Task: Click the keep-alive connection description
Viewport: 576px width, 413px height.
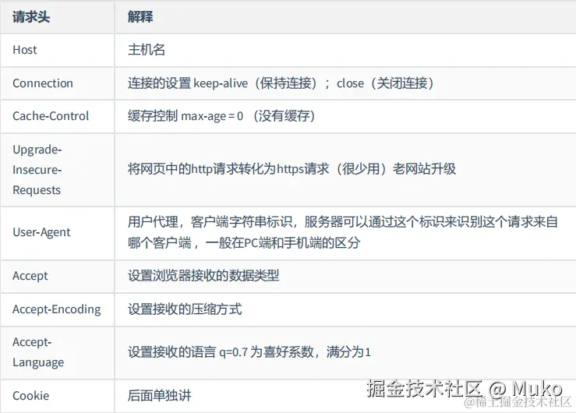Action: tap(281, 83)
